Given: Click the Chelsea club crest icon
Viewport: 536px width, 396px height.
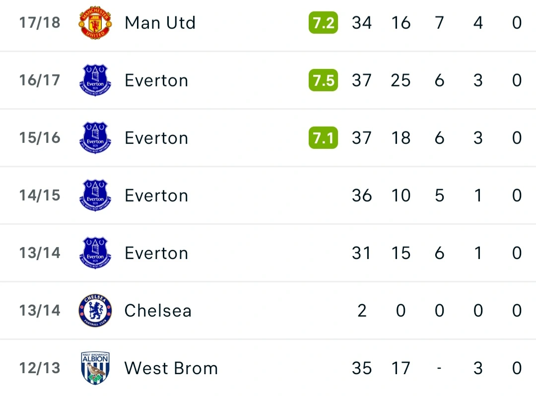Looking at the screenshot, I should (x=95, y=310).
